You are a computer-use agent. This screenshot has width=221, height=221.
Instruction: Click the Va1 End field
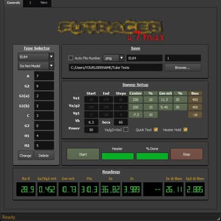106,99
